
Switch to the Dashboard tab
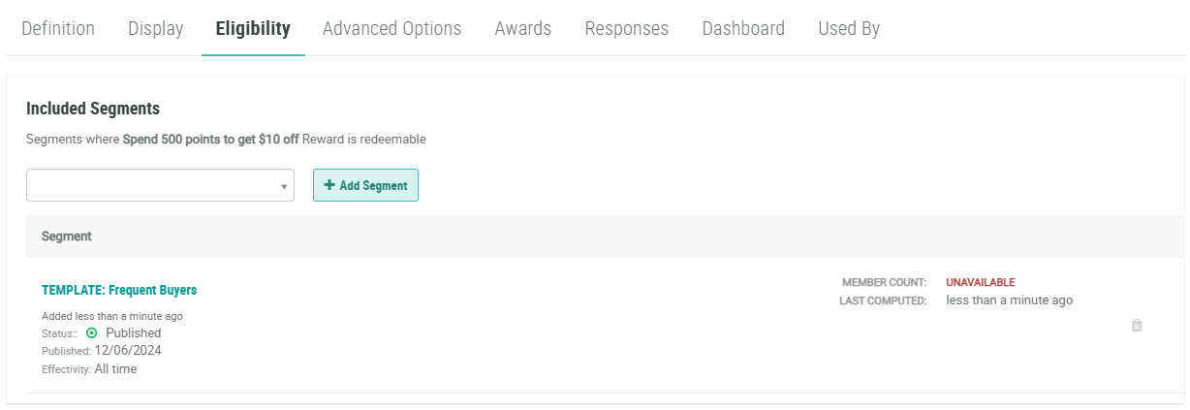(743, 28)
